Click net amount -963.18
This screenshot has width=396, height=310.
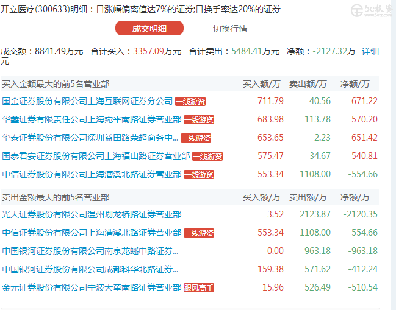tap(362, 251)
